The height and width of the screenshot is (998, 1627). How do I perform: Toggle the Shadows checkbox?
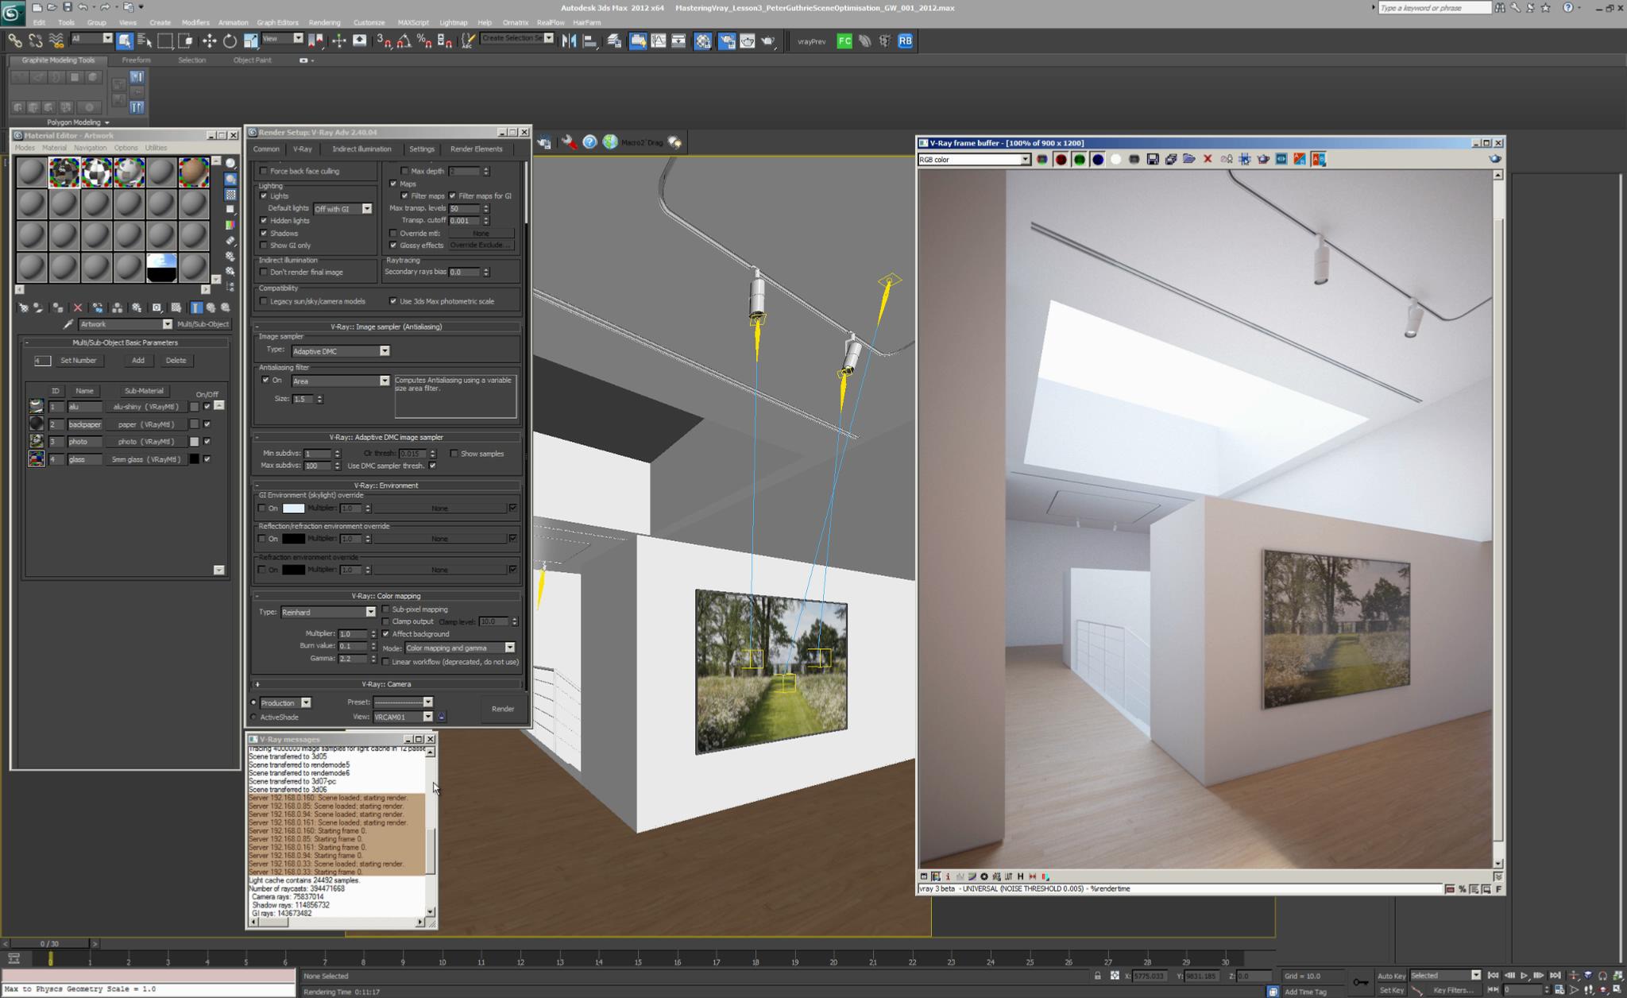(264, 234)
